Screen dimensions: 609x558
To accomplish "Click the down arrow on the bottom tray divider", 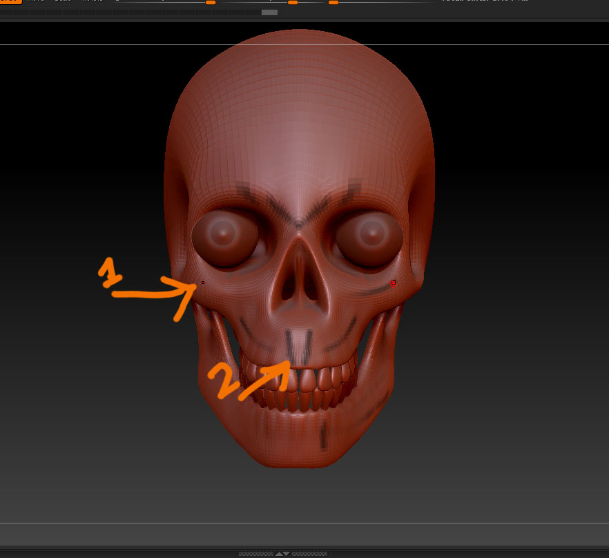I will coord(287,554).
